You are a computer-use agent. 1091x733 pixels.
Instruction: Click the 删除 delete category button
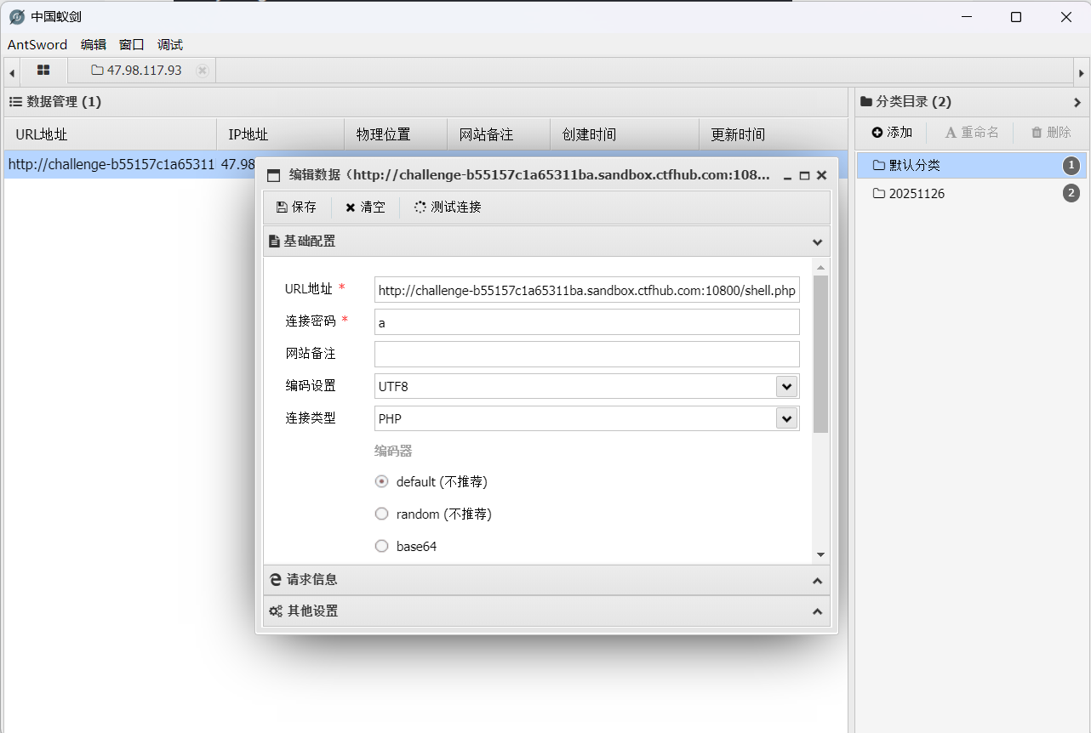click(1051, 133)
